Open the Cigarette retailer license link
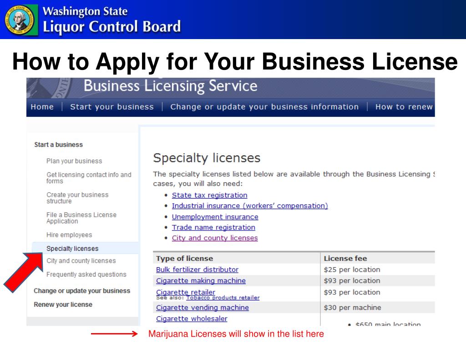 (186, 292)
